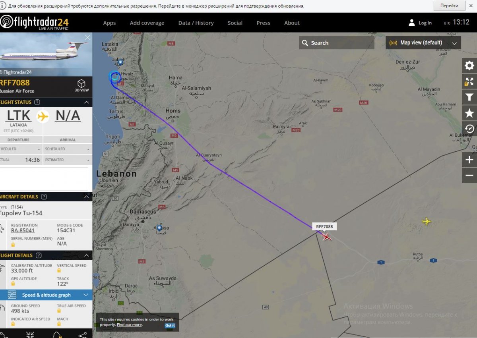Open the filter funnel icon
The image size is (477, 338).
click(469, 97)
